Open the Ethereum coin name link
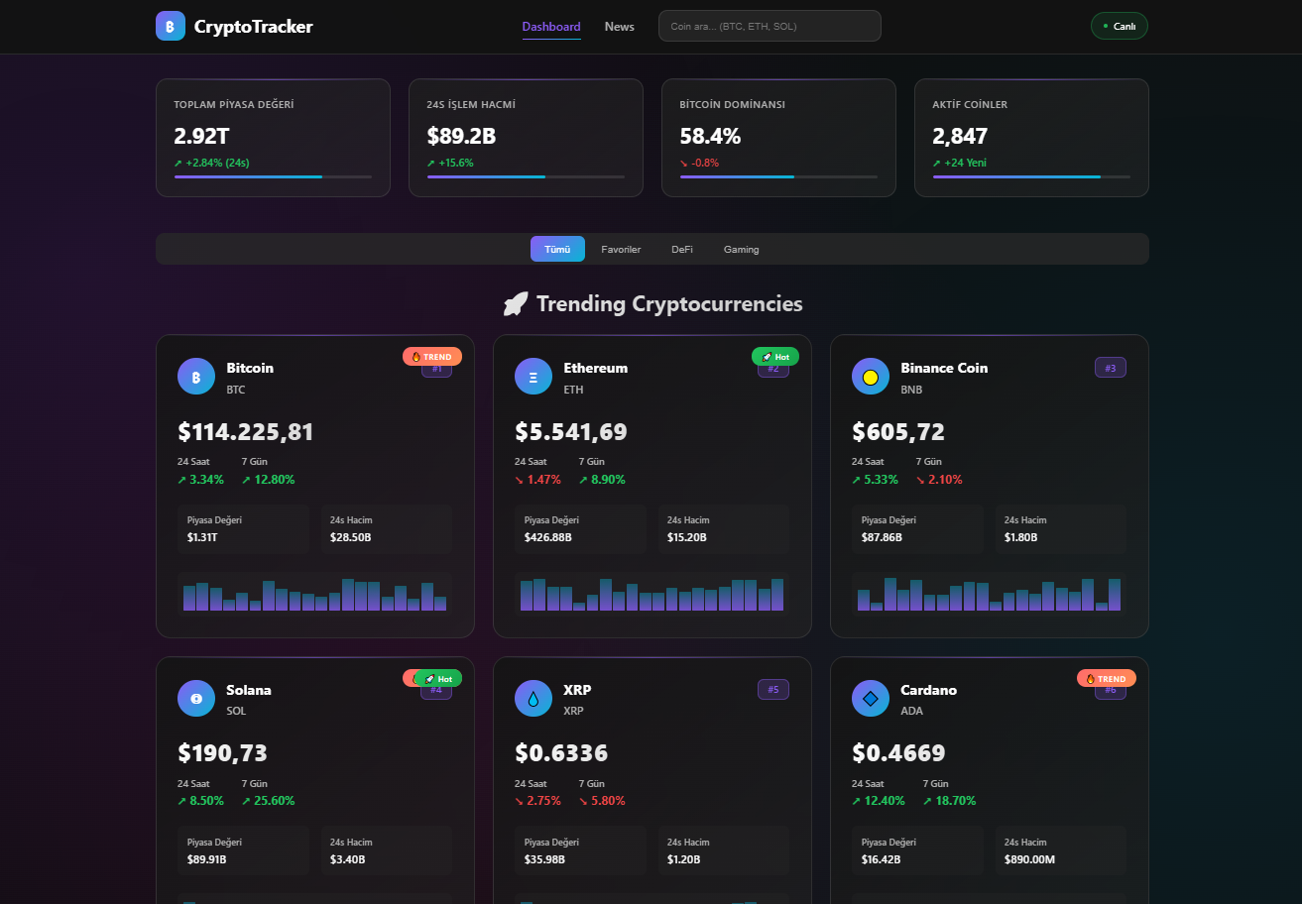The height and width of the screenshot is (904, 1302). tap(596, 368)
